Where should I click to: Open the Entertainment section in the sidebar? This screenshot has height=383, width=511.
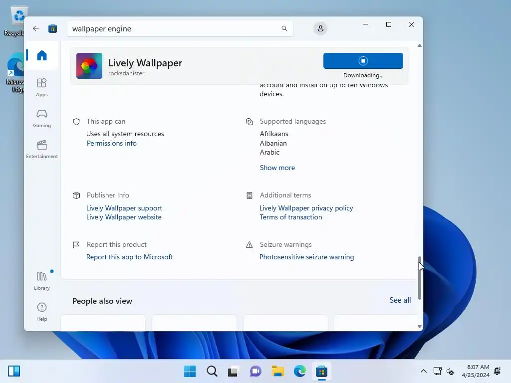[x=42, y=149]
